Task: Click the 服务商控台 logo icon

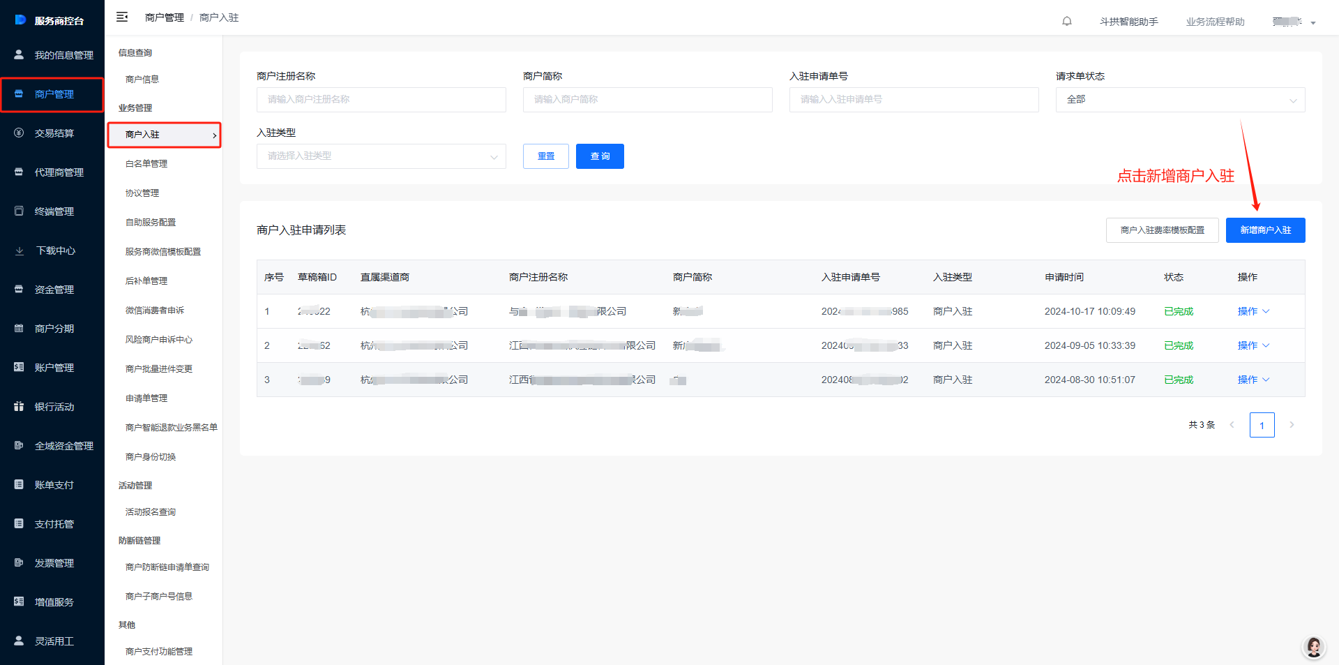Action: tap(20, 20)
